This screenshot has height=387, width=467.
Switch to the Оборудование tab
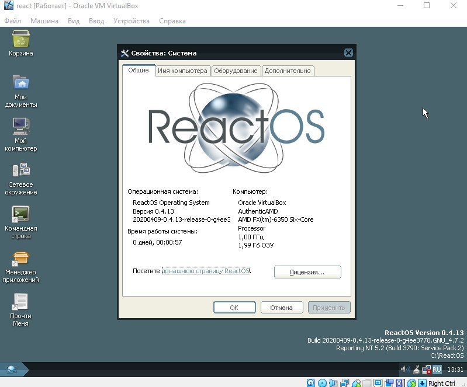coord(236,71)
